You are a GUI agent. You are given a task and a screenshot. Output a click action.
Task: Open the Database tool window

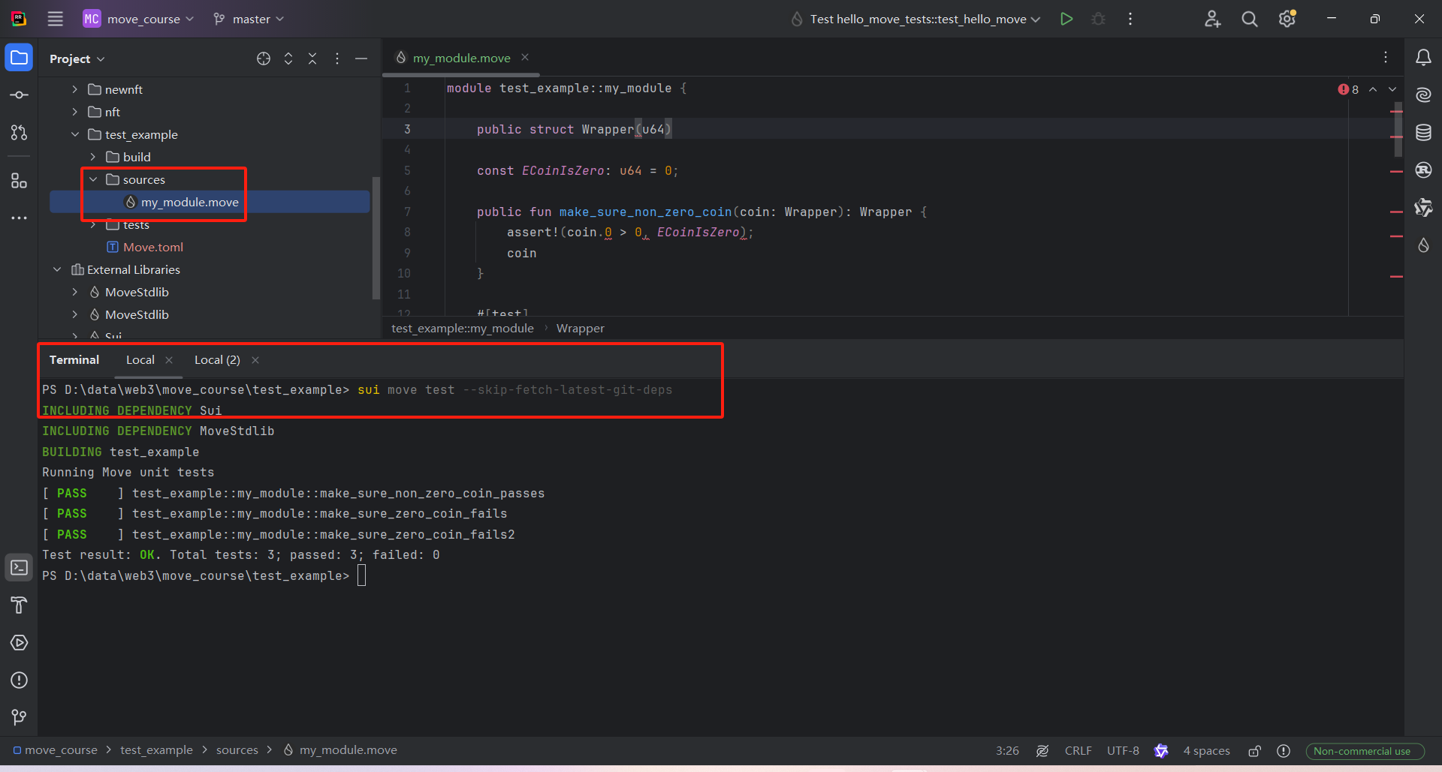1423,133
